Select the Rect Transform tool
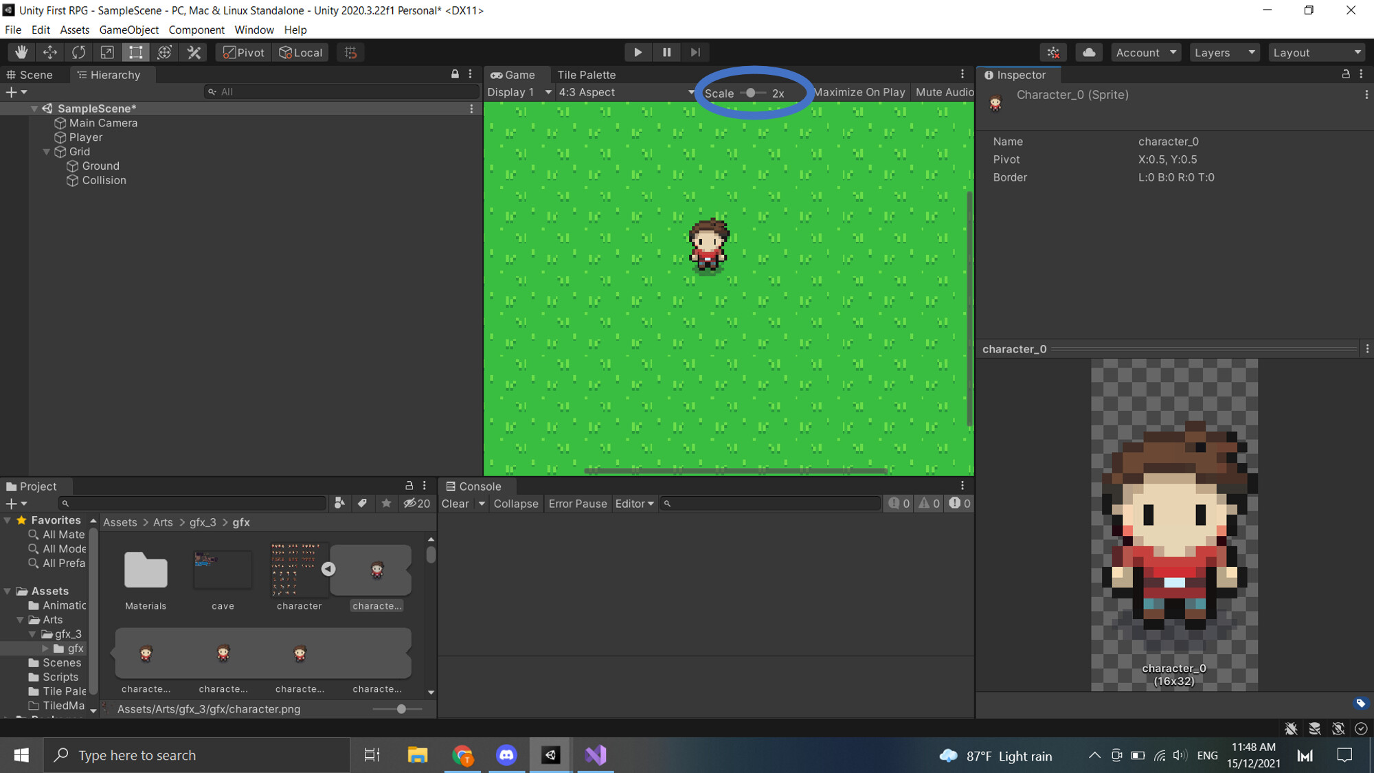This screenshot has height=773, width=1374. pyautogui.click(x=135, y=52)
